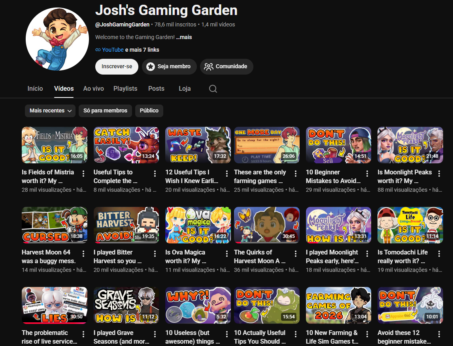This screenshot has height=346, width=453.
Task: Open the Comunidade button
Action: [x=226, y=67]
